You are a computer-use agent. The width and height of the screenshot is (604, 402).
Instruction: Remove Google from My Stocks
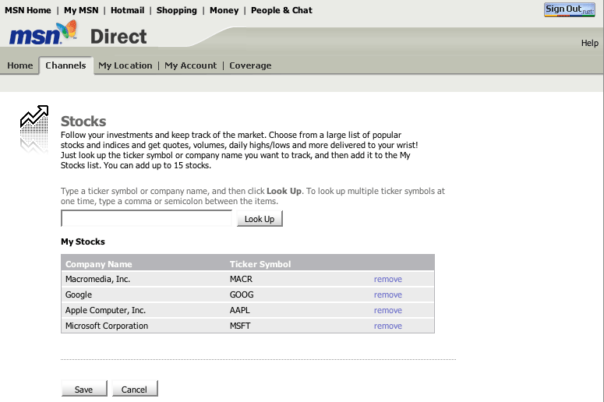click(388, 294)
